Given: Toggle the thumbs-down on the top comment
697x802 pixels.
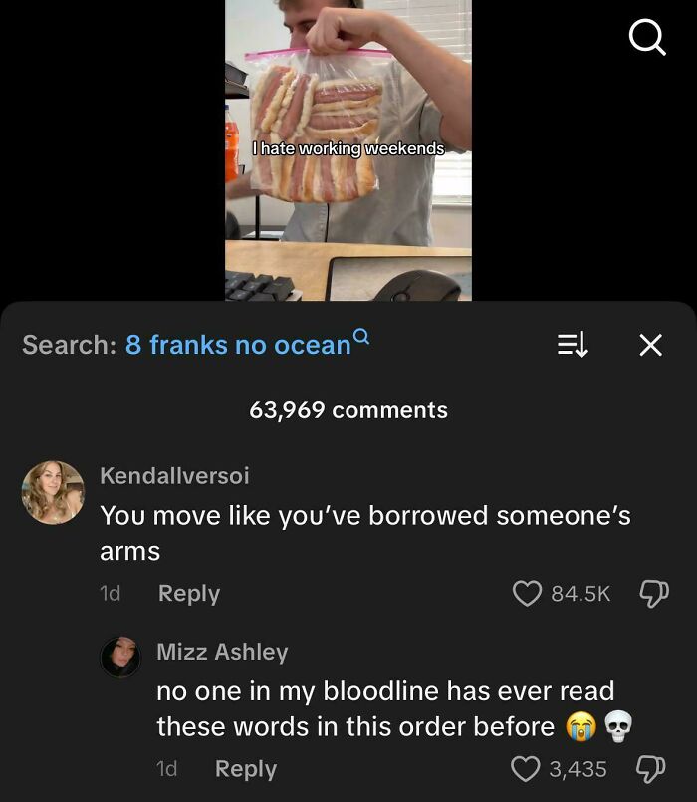Looking at the screenshot, I should tap(654, 593).
